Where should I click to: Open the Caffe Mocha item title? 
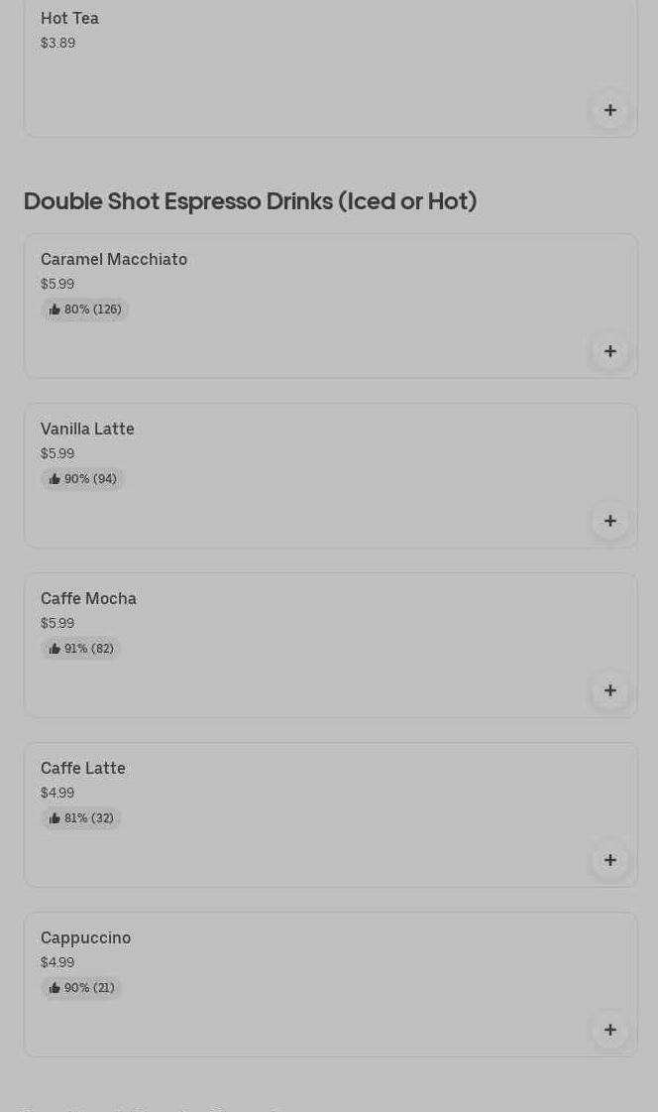(88, 598)
